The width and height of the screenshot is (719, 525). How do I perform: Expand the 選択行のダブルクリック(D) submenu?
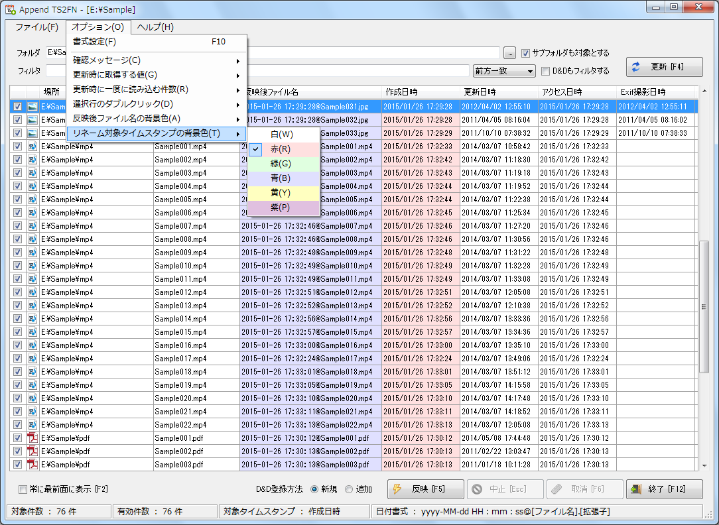(157, 104)
